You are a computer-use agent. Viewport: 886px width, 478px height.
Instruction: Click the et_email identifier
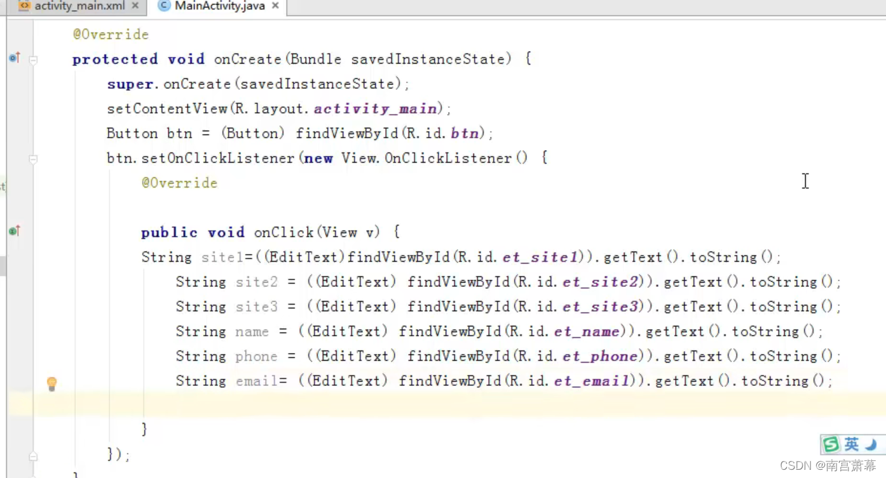point(591,381)
